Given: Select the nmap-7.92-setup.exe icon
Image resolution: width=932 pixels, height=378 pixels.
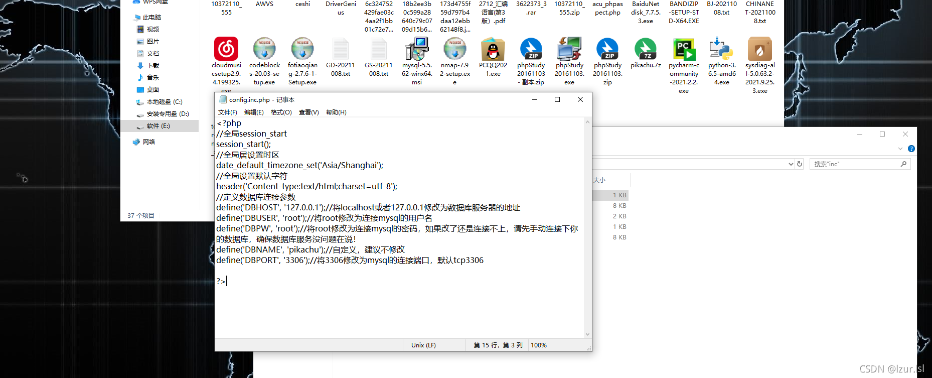Looking at the screenshot, I should (455, 49).
